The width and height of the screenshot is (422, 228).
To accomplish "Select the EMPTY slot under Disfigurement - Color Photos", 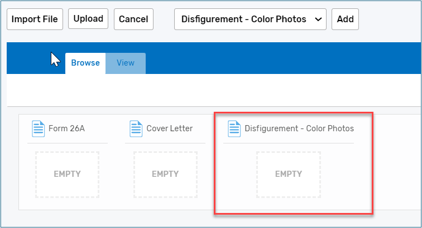I will [288, 174].
